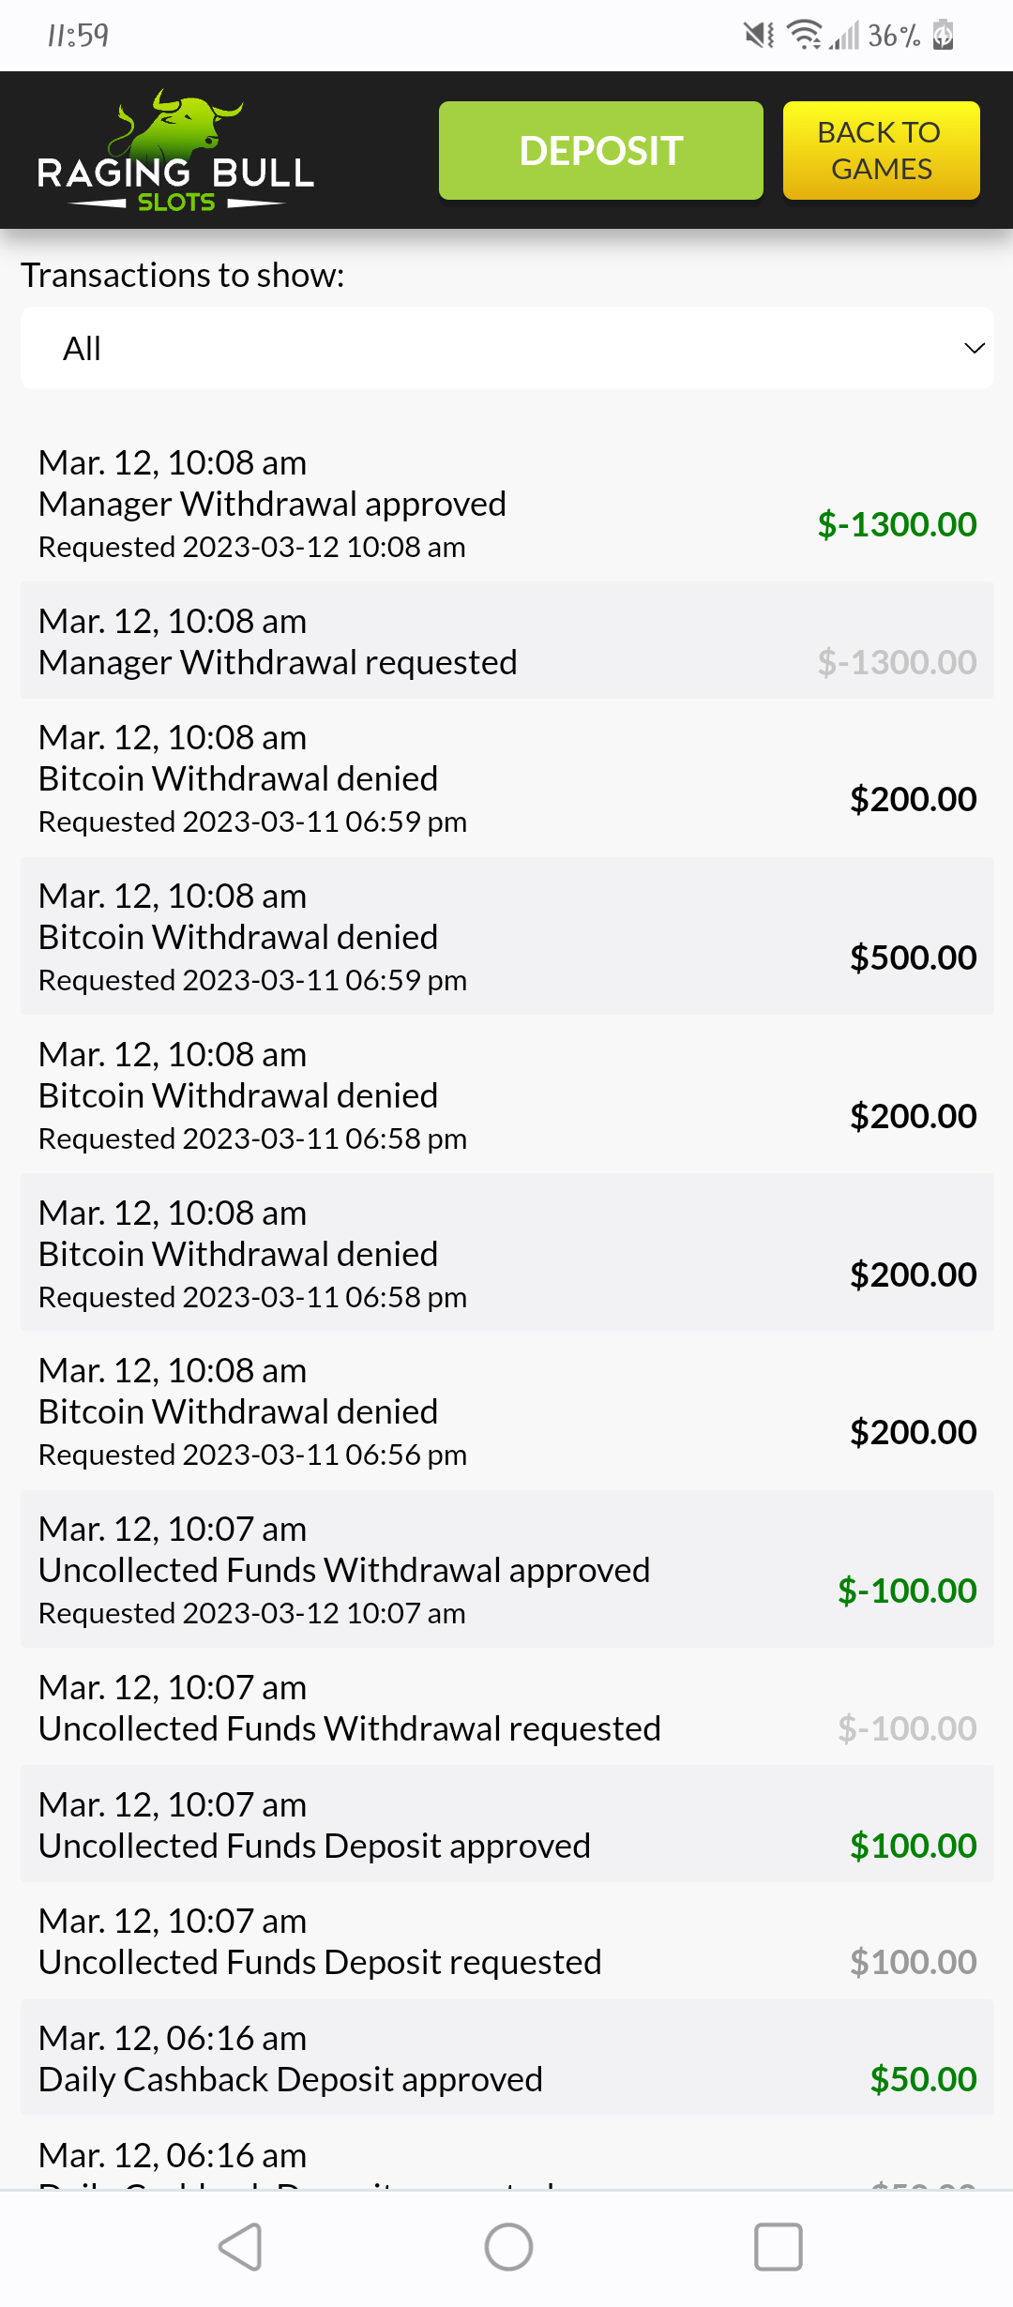Tap the cell signal strength icon
This screenshot has width=1013, height=2307.
coord(844,36)
